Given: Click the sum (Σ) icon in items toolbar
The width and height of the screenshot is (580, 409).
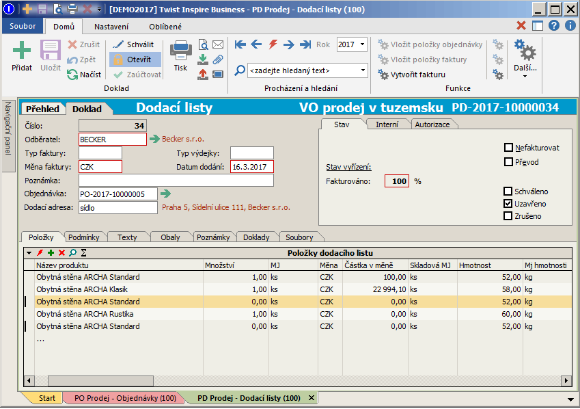Looking at the screenshot, I should pyautogui.click(x=83, y=252).
